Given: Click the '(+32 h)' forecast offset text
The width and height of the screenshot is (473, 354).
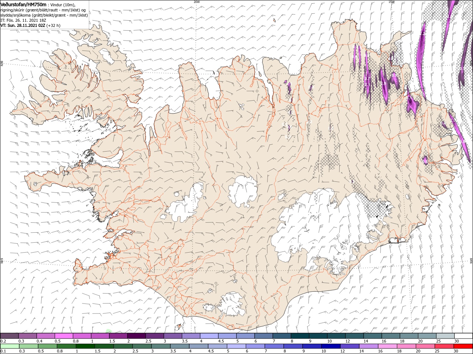Looking at the screenshot, I should [x=54, y=25].
